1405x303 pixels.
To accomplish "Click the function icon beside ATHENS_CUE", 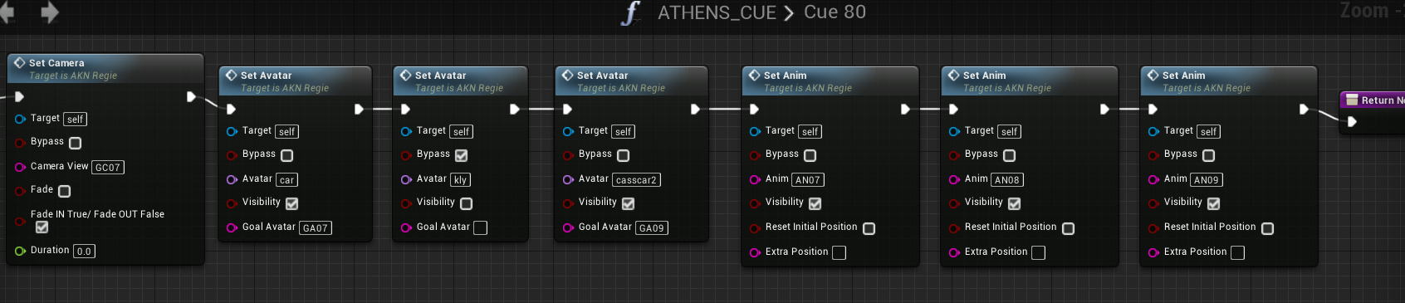I will [631, 13].
